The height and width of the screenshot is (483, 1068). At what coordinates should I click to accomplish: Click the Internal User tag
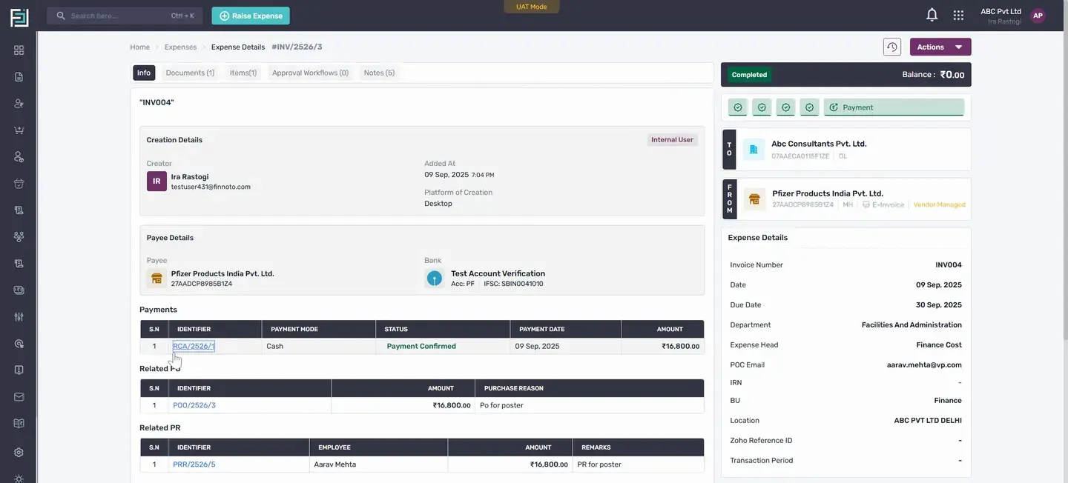[672, 139]
